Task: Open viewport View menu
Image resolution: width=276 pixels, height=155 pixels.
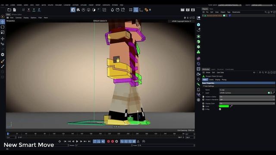Action: tap(12, 18)
